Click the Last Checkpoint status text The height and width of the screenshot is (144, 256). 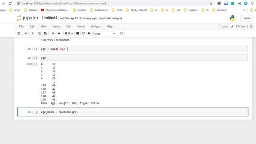pyautogui.click(x=77, y=18)
